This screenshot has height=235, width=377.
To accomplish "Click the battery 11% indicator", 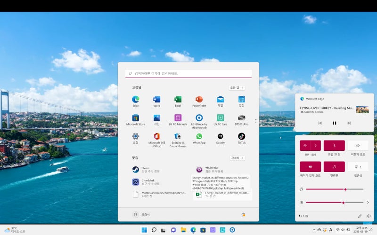I will click(303, 216).
